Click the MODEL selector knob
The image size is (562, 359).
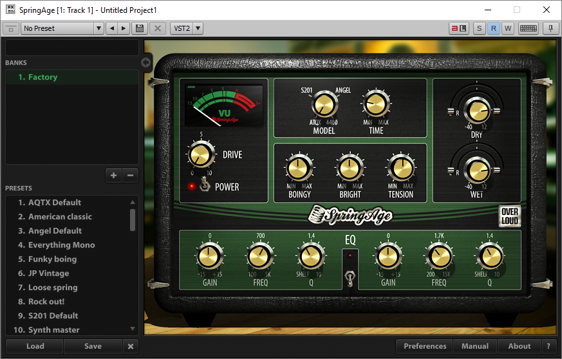pos(324,105)
